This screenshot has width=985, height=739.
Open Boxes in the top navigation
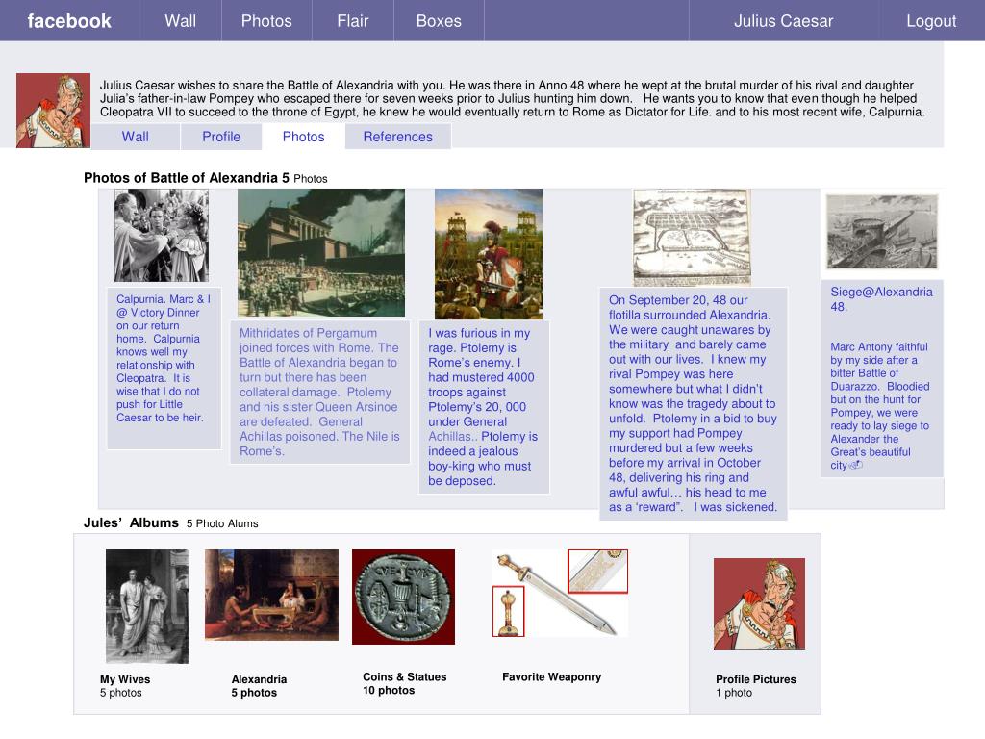pos(439,21)
